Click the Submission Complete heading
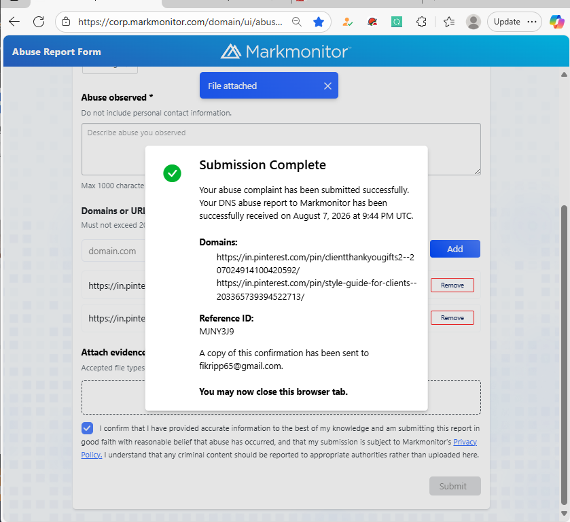Image resolution: width=570 pixels, height=522 pixels. coord(262,164)
